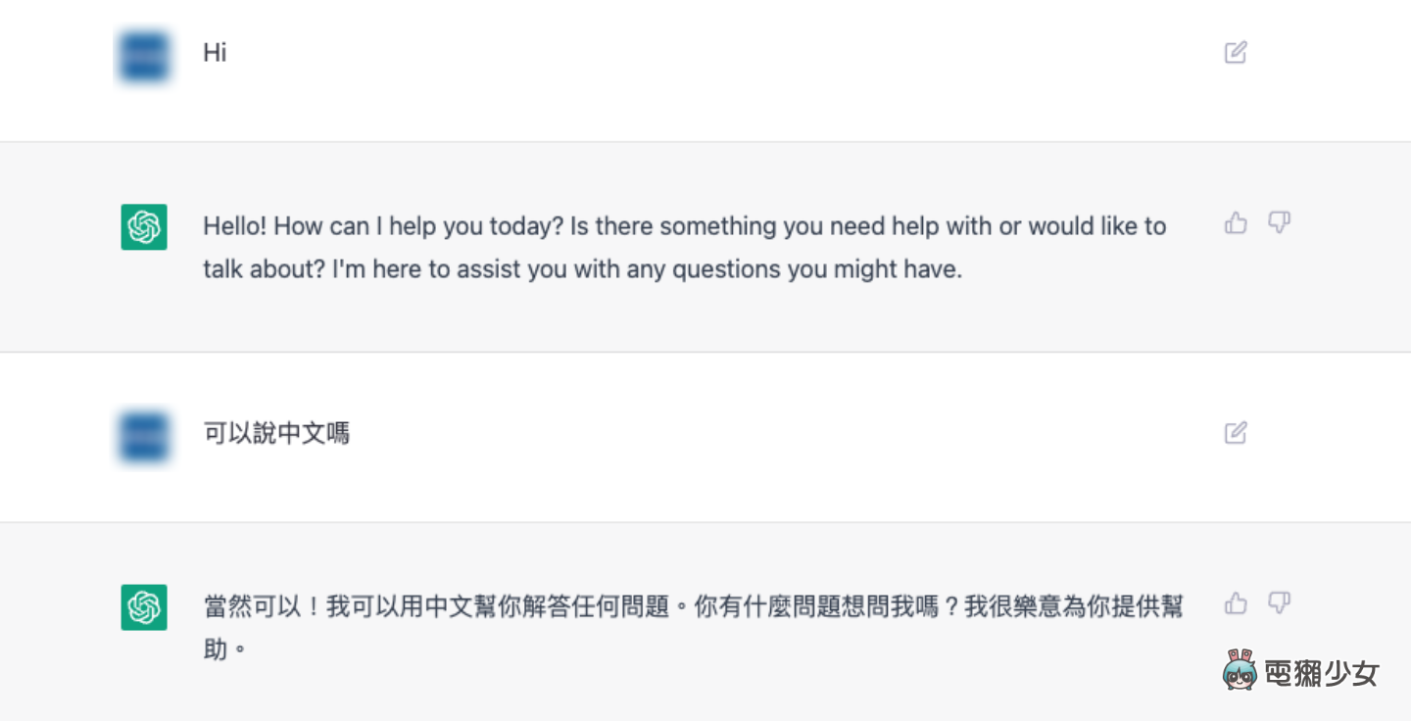Image resolution: width=1411 pixels, height=721 pixels.
Task: Click the ChatGPT logo avatar on Chinese reply
Action: click(x=144, y=607)
